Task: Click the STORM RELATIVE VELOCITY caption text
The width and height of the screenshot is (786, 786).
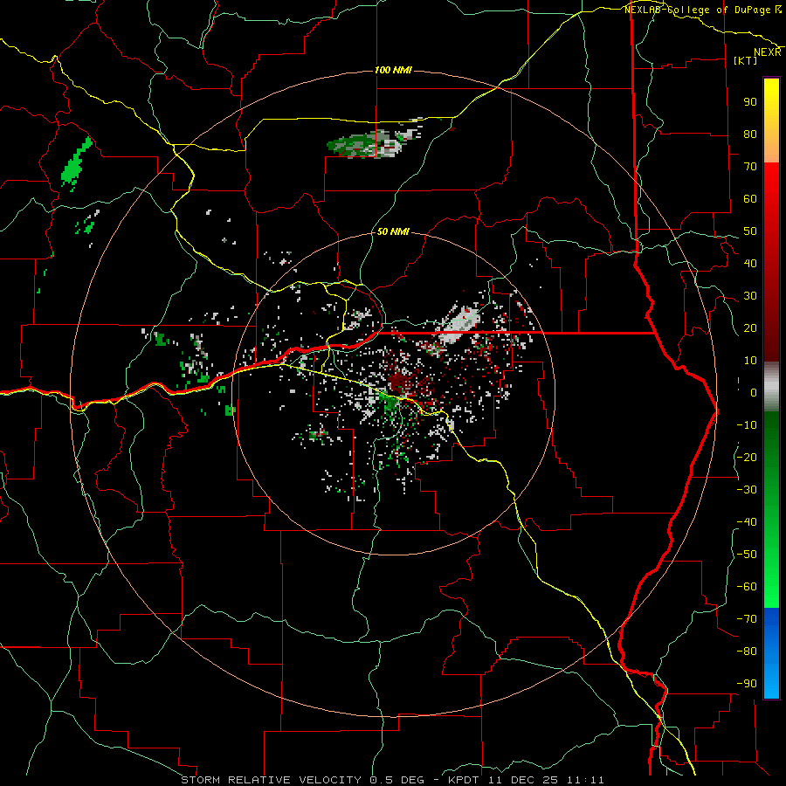Action: 271,780
